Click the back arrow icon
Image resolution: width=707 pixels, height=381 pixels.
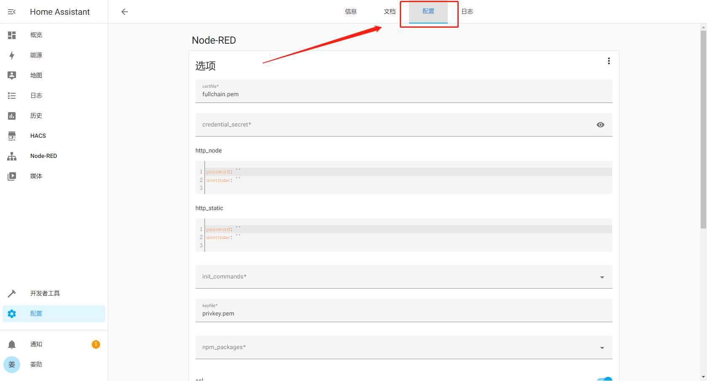(125, 12)
